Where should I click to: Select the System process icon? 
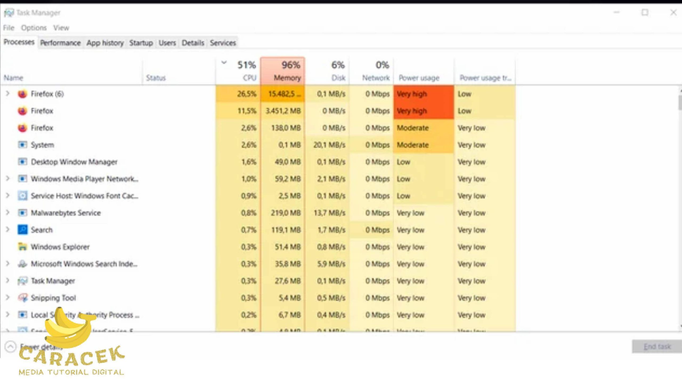click(22, 145)
